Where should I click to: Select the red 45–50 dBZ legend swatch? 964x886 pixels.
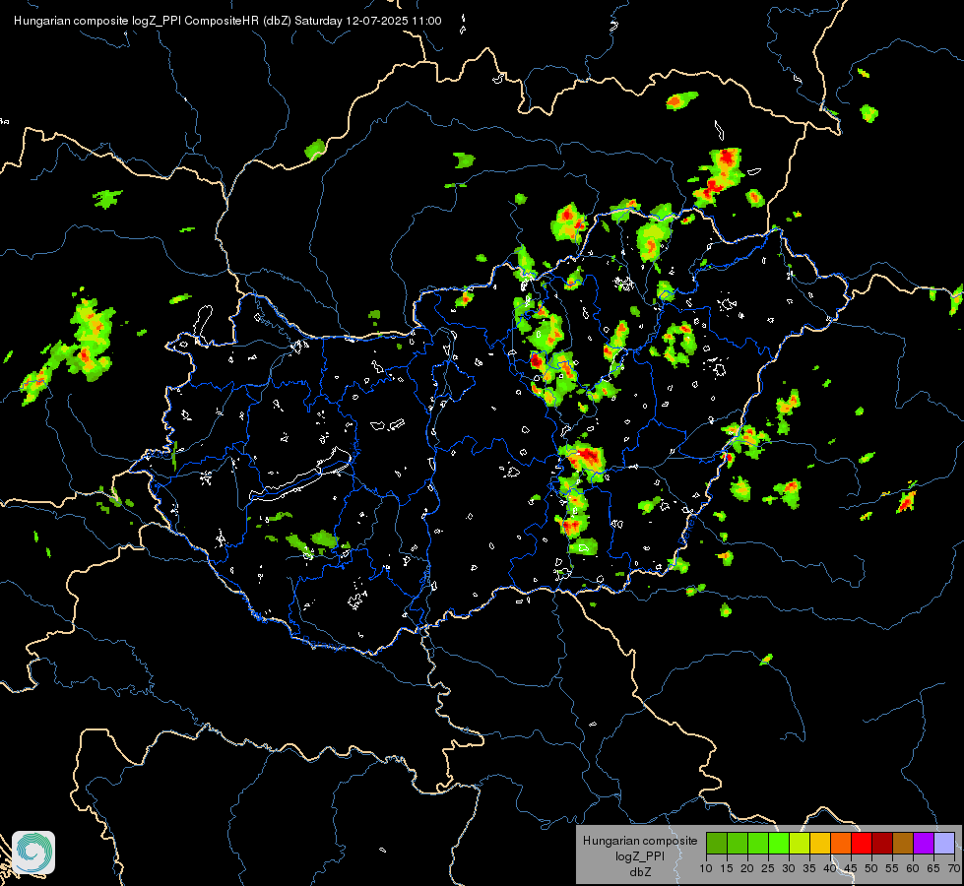pos(862,844)
